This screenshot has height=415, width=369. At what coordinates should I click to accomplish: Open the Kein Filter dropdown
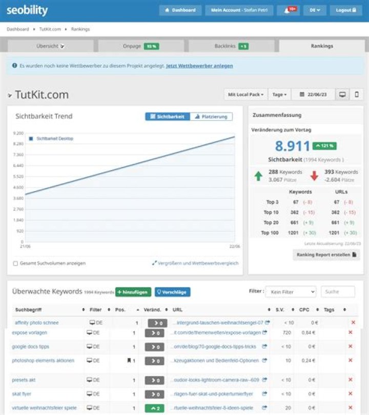(291, 292)
